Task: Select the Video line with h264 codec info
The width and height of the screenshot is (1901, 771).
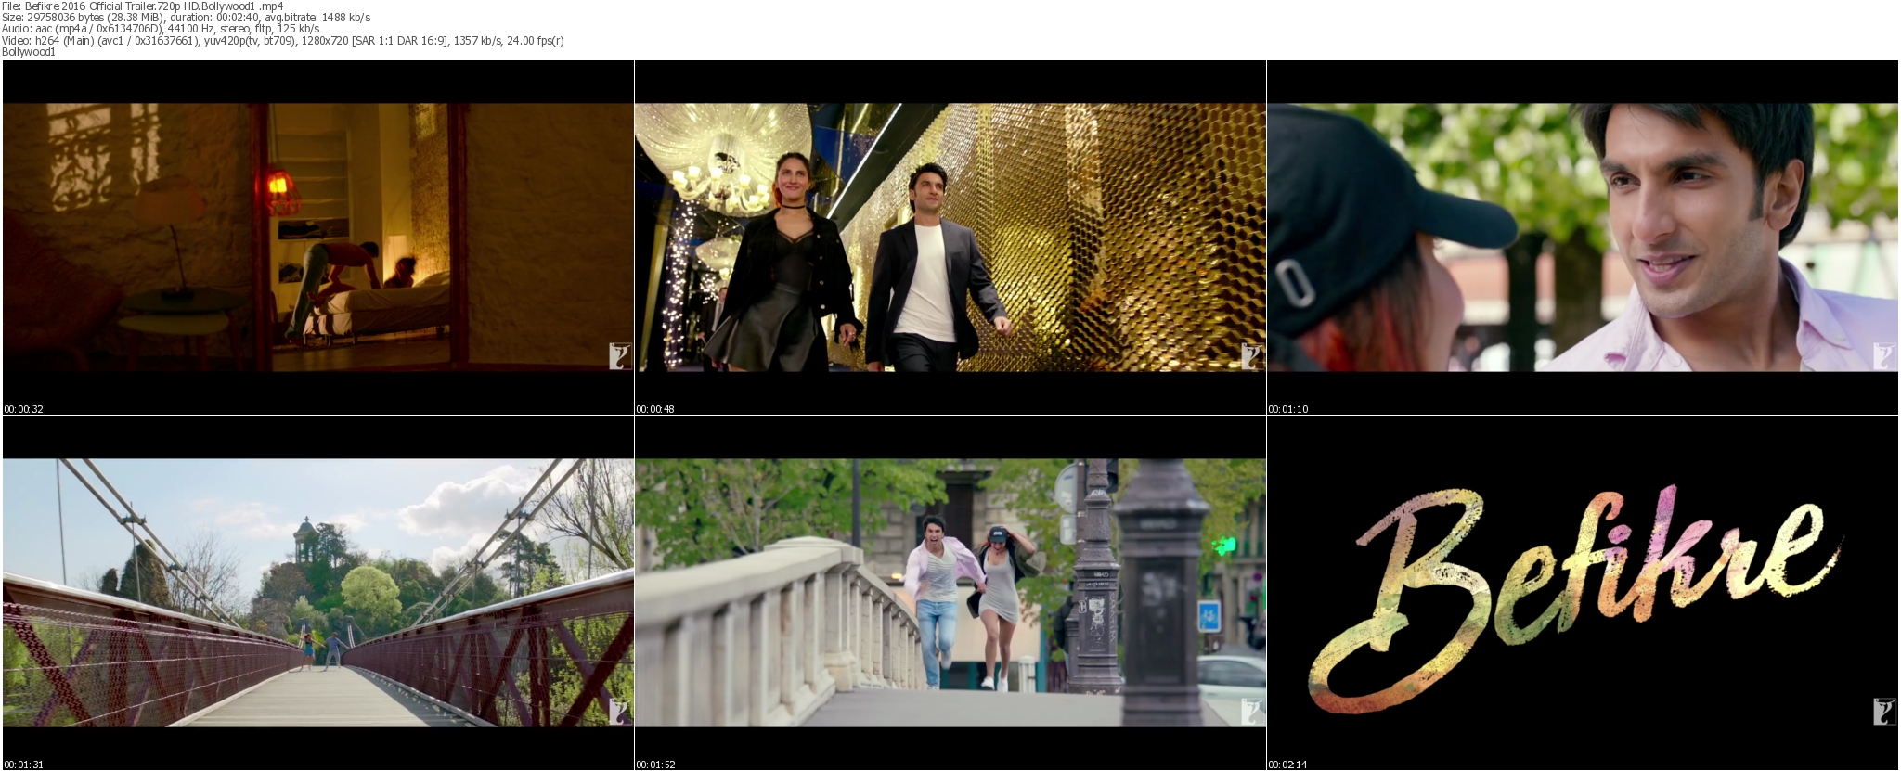Action: click(283, 40)
